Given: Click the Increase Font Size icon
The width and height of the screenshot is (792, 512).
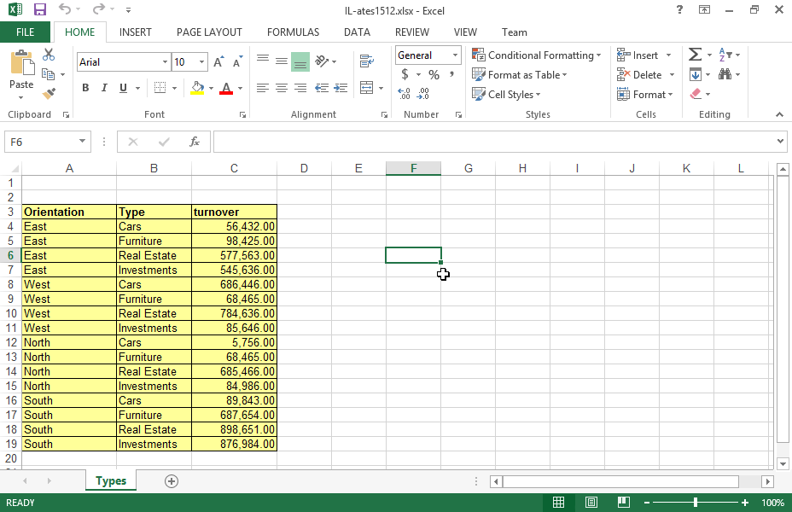Looking at the screenshot, I should click(x=219, y=62).
